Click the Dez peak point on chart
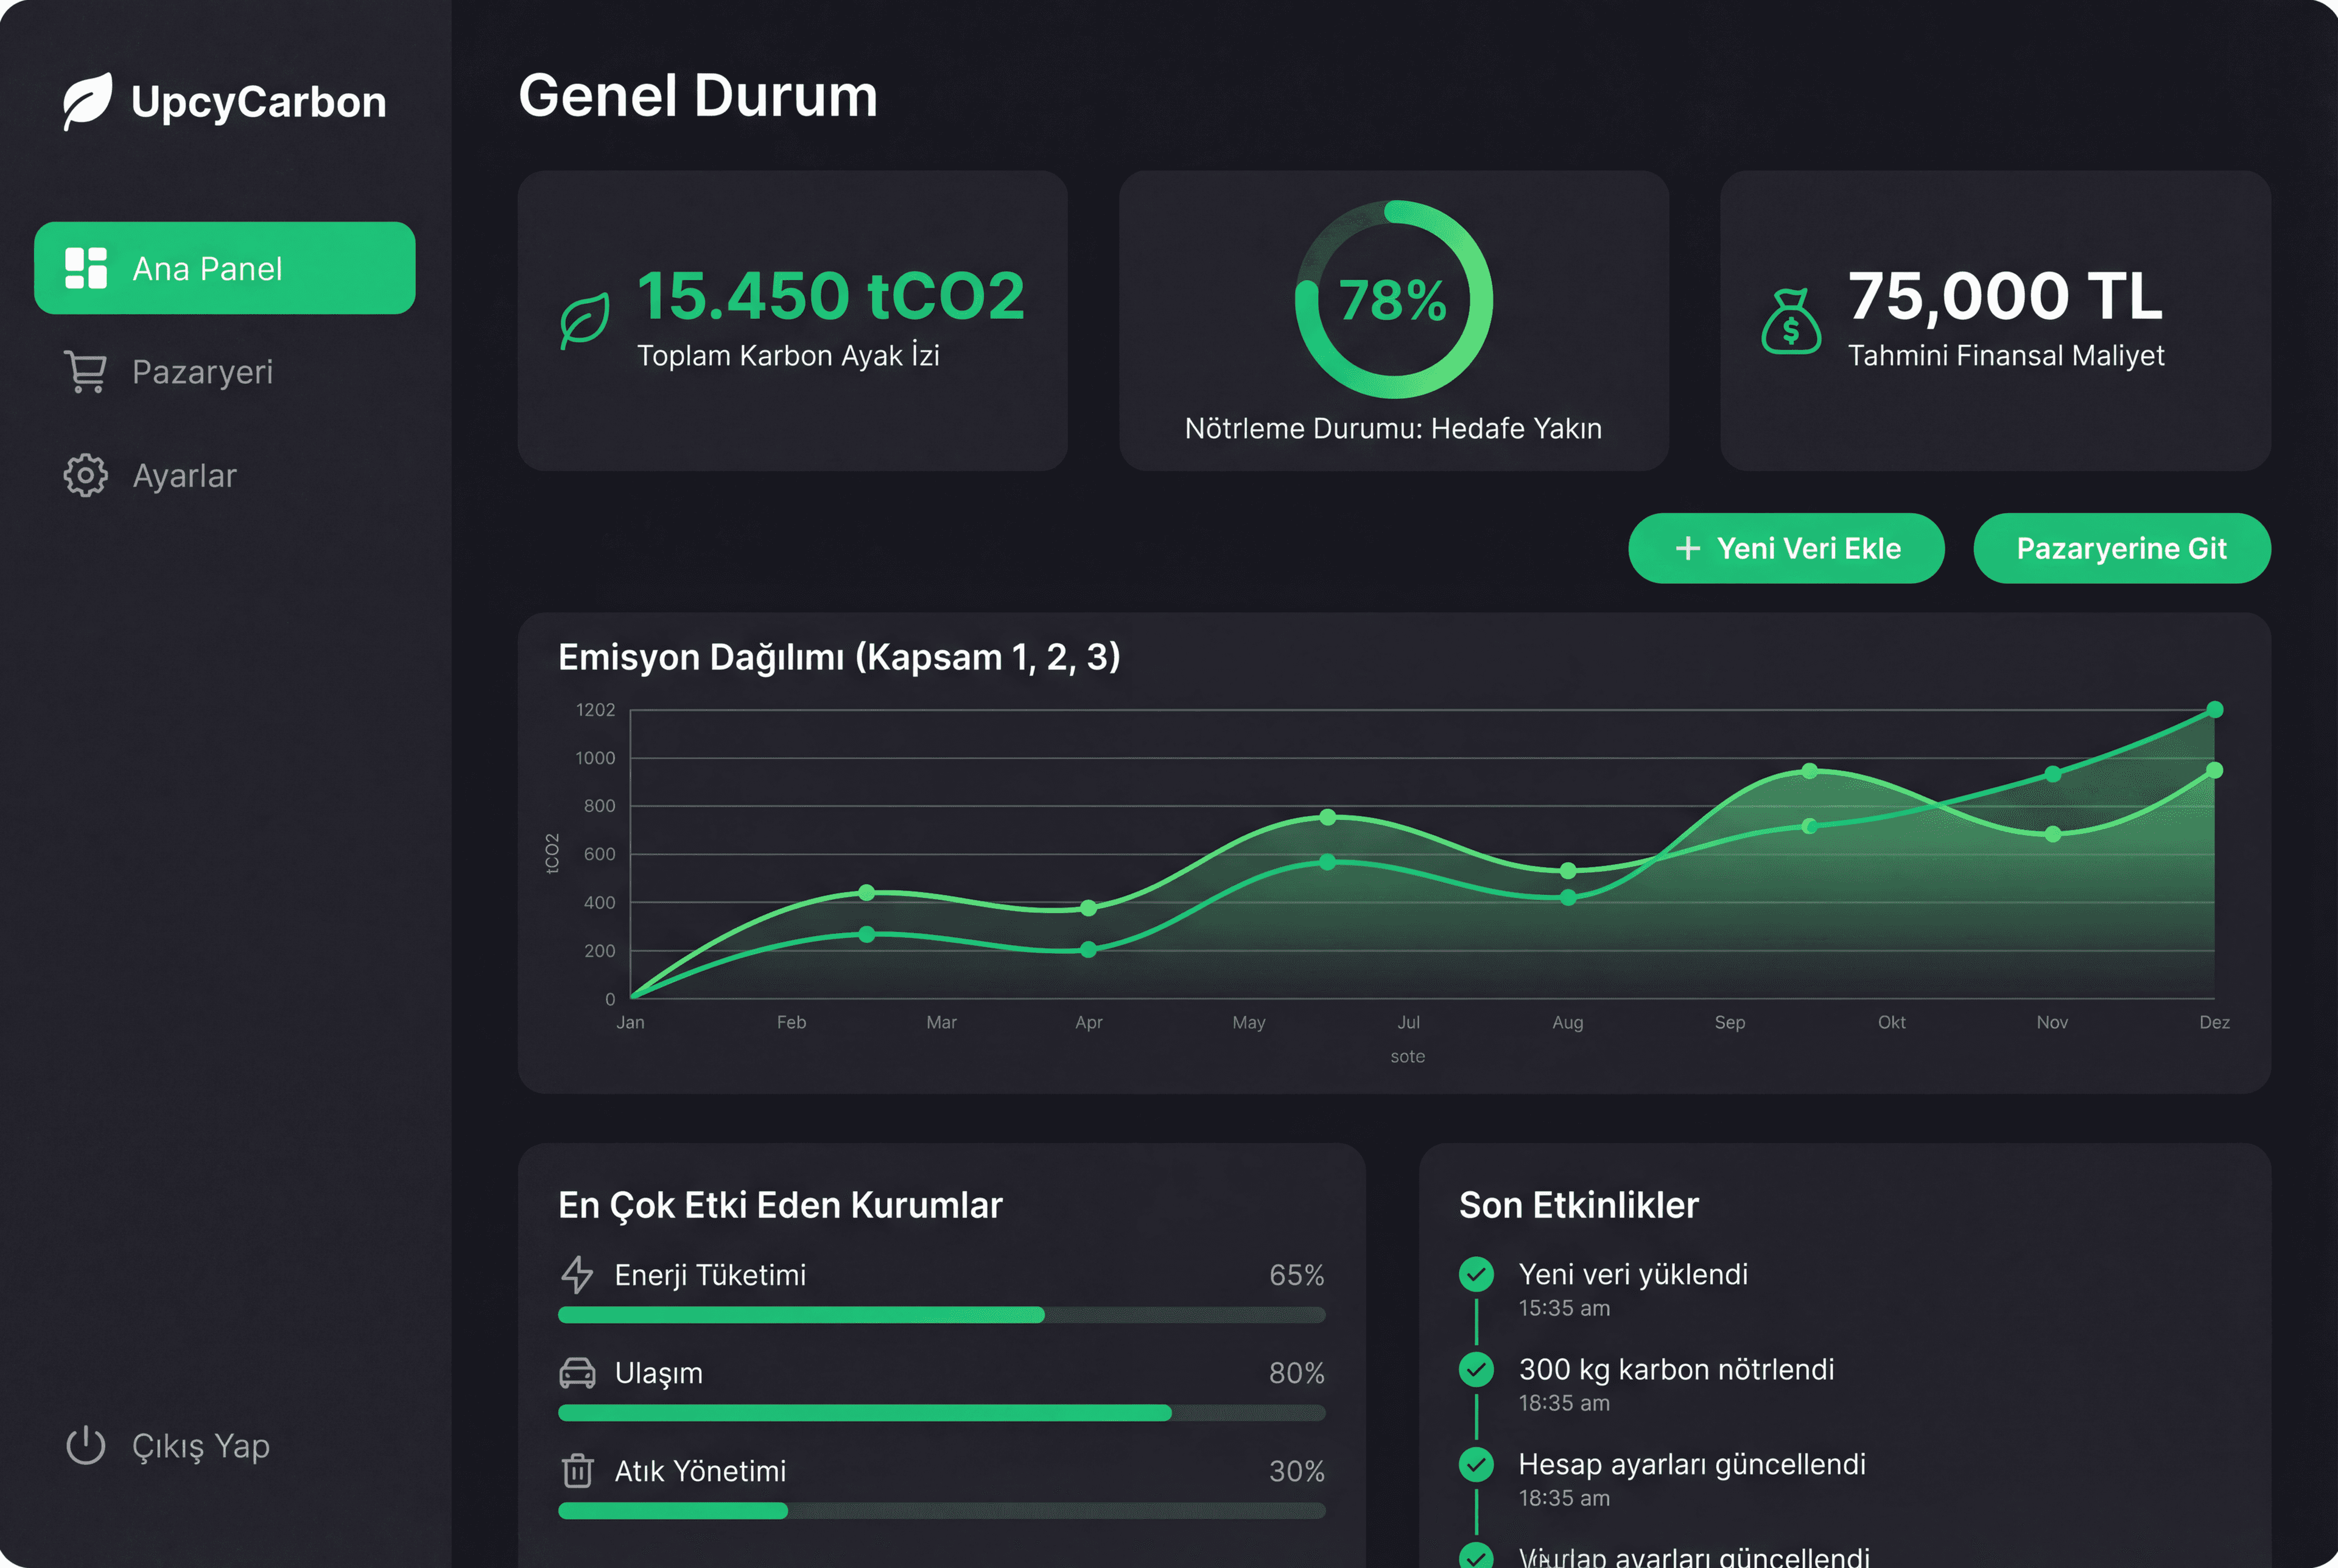The height and width of the screenshot is (1568, 2338). (2214, 709)
